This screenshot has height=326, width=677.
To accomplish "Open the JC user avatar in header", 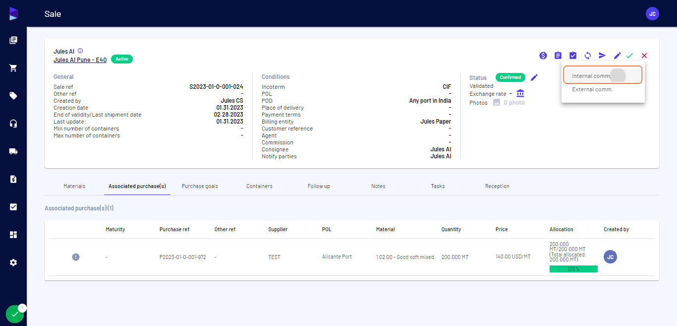I will tap(652, 14).
